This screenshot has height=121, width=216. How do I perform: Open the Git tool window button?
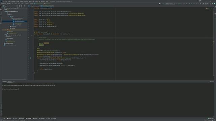pyautogui.click(x=4, y=118)
